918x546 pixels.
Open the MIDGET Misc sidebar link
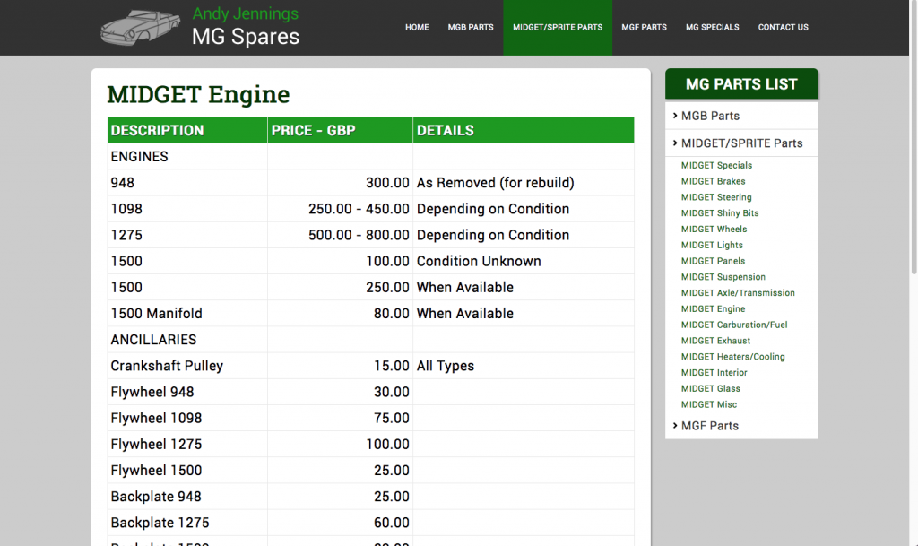[709, 404]
